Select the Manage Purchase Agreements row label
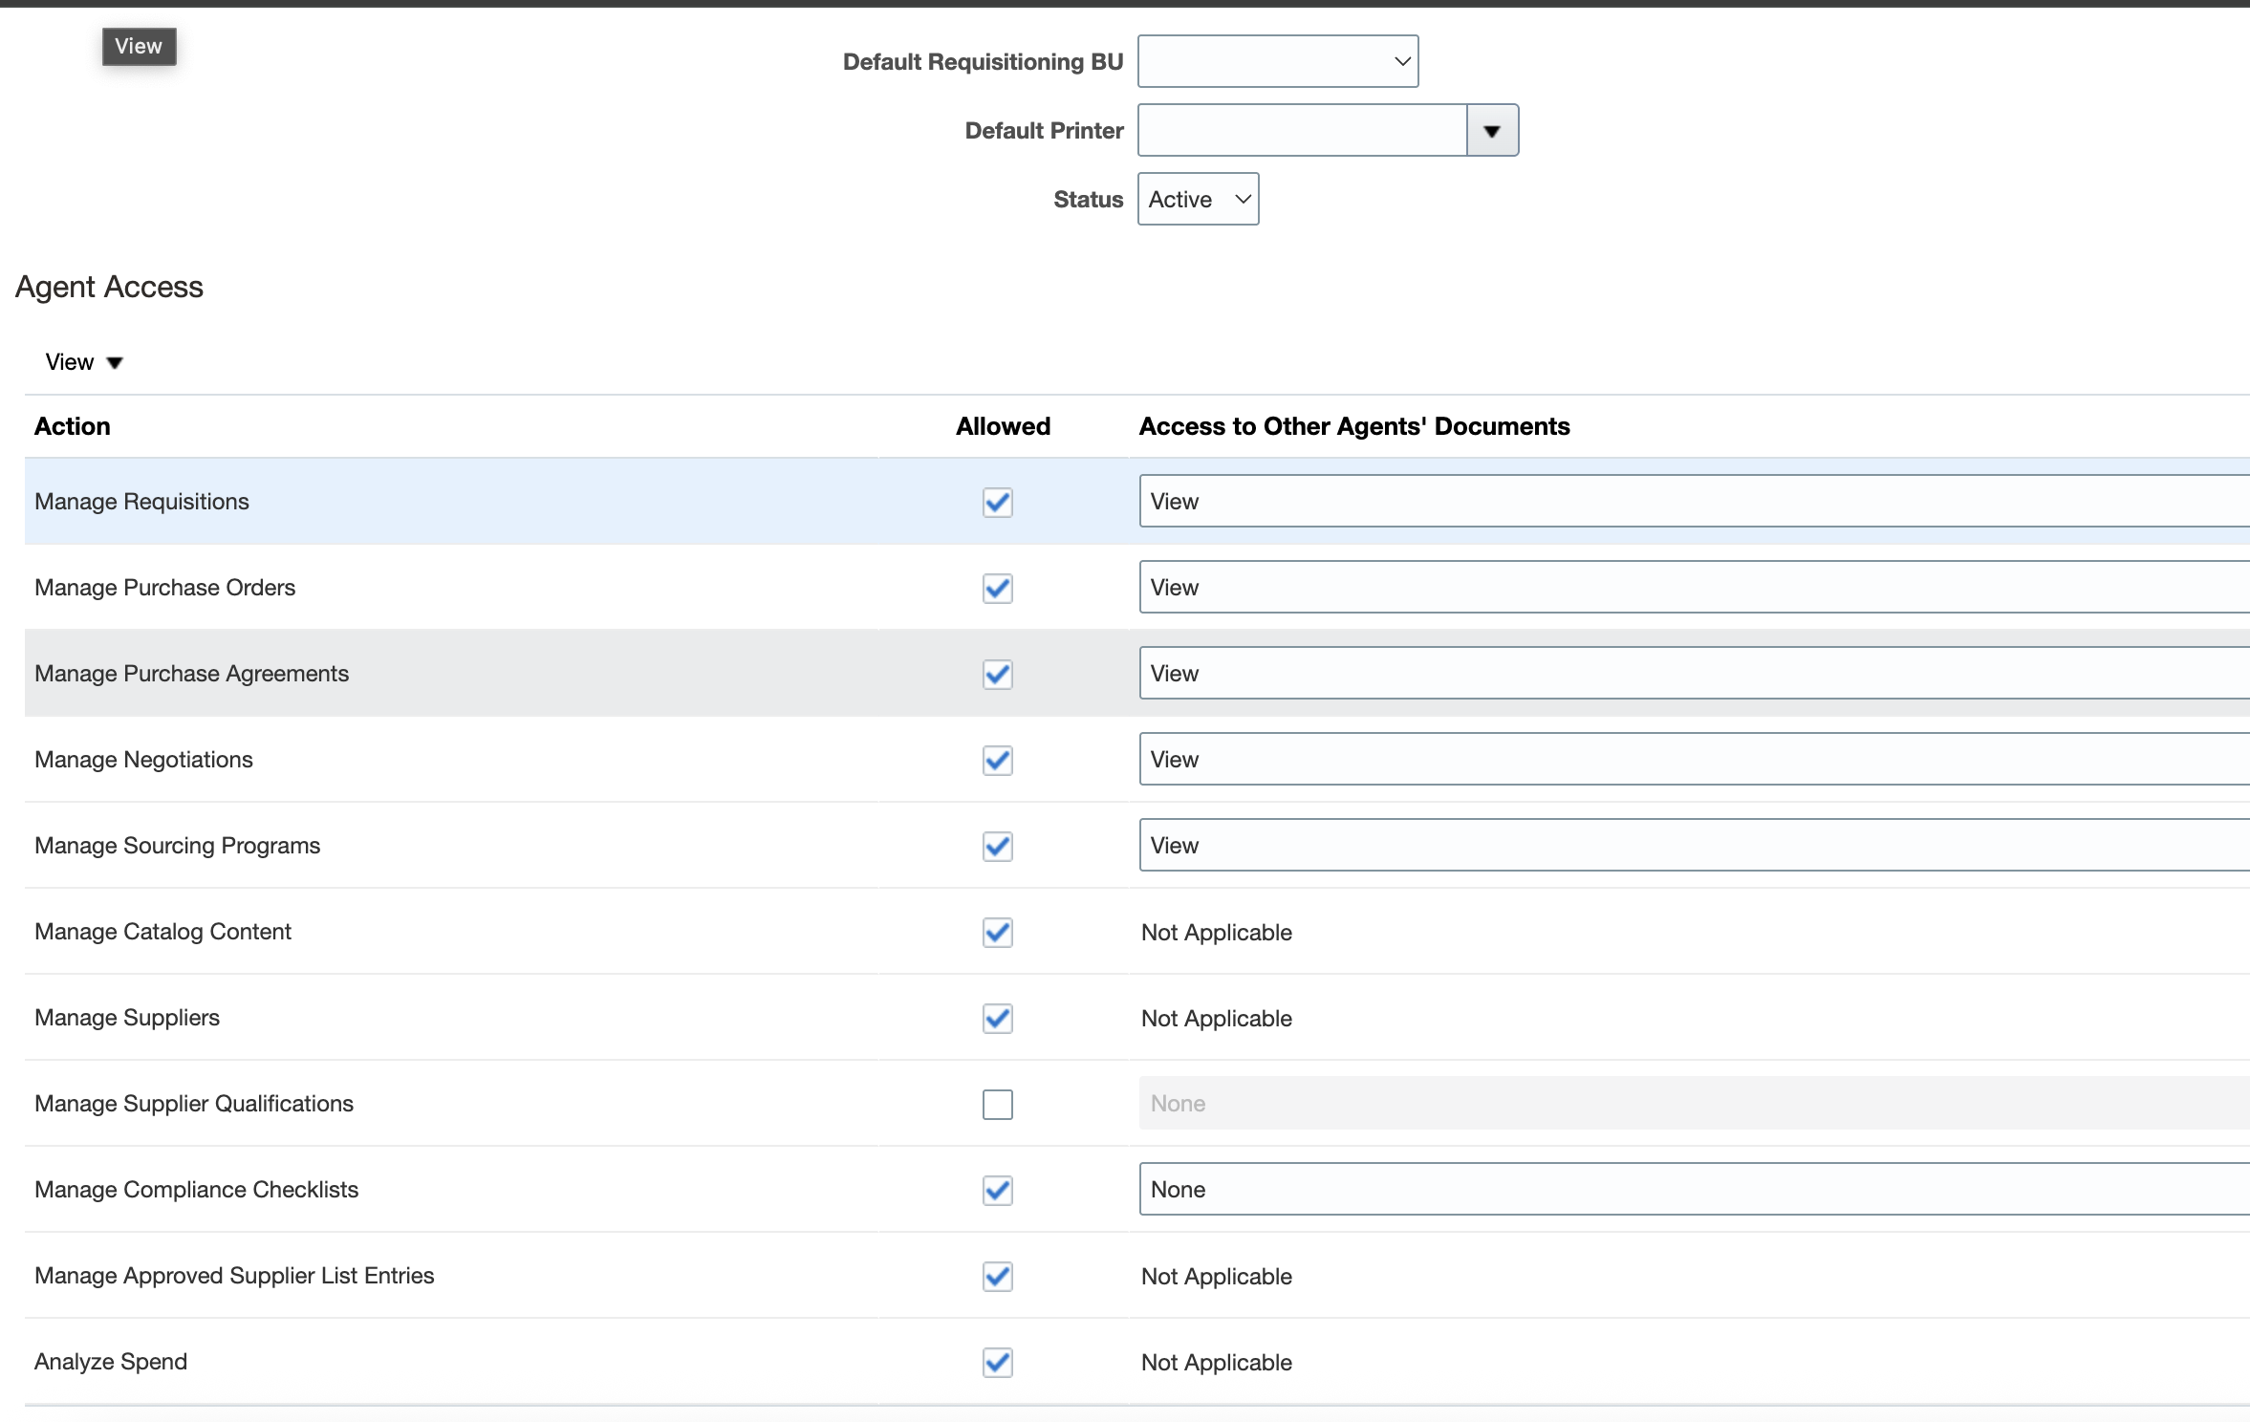2250x1422 pixels. coord(192,674)
